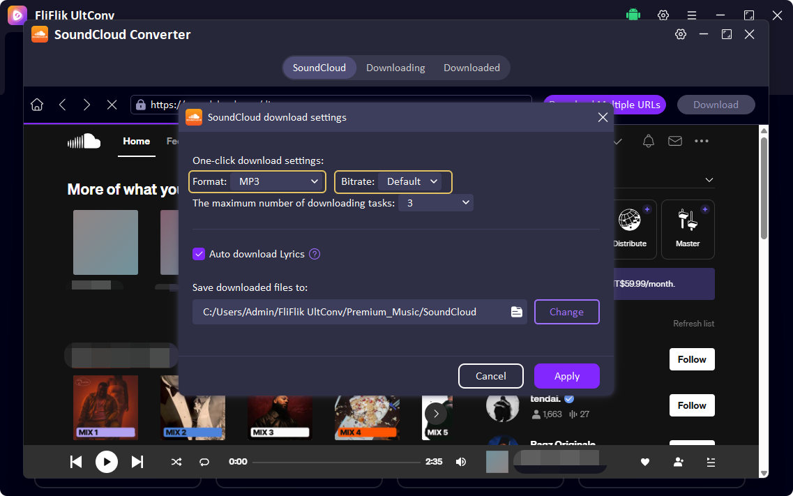This screenshot has height=496, width=793.
Task: Play the current track
Action: (x=107, y=462)
